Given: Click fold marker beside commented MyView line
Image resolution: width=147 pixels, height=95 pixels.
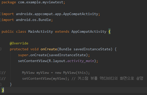Looking at the screenshot, I should click(1, 73).
